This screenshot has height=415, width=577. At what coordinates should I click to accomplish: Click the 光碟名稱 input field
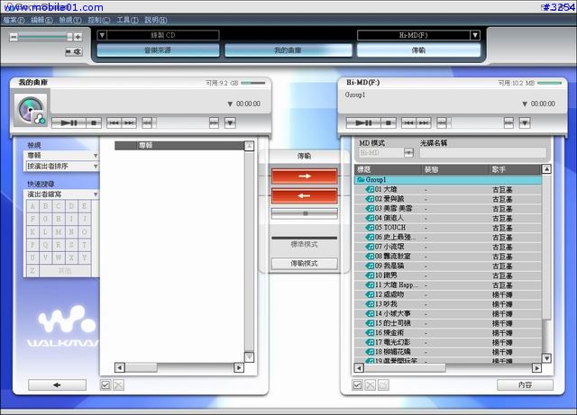pyautogui.click(x=483, y=152)
